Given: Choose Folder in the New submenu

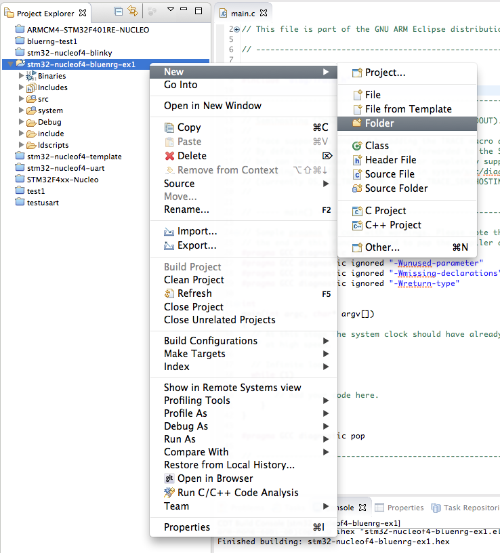Looking at the screenshot, I should point(407,123).
